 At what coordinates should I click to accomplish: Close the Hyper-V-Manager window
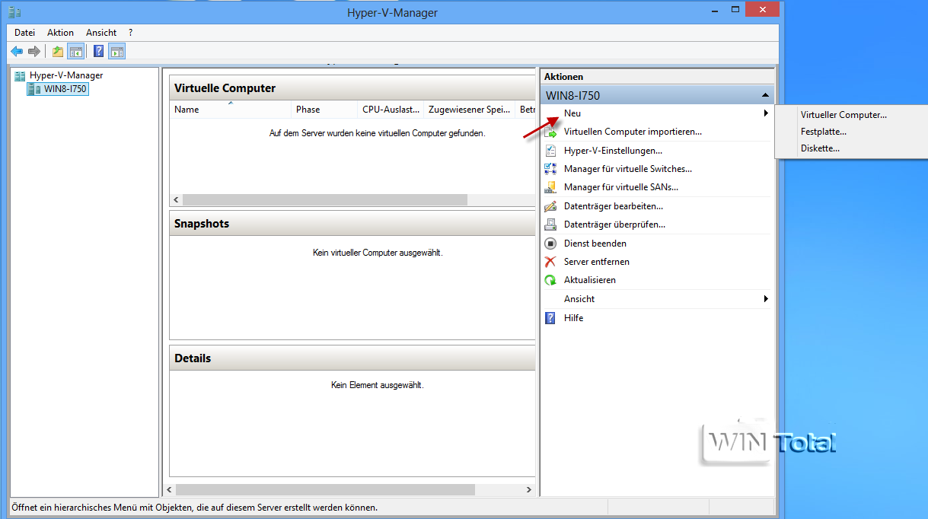(x=762, y=10)
